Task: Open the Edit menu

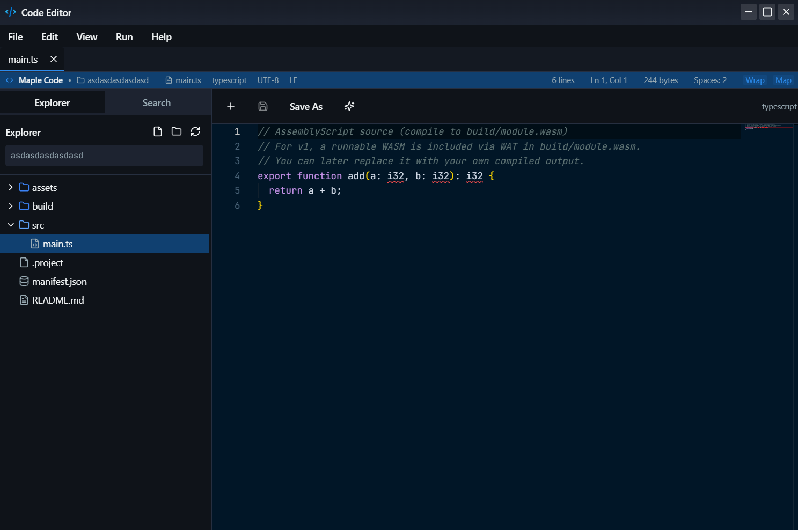Action: [49, 36]
